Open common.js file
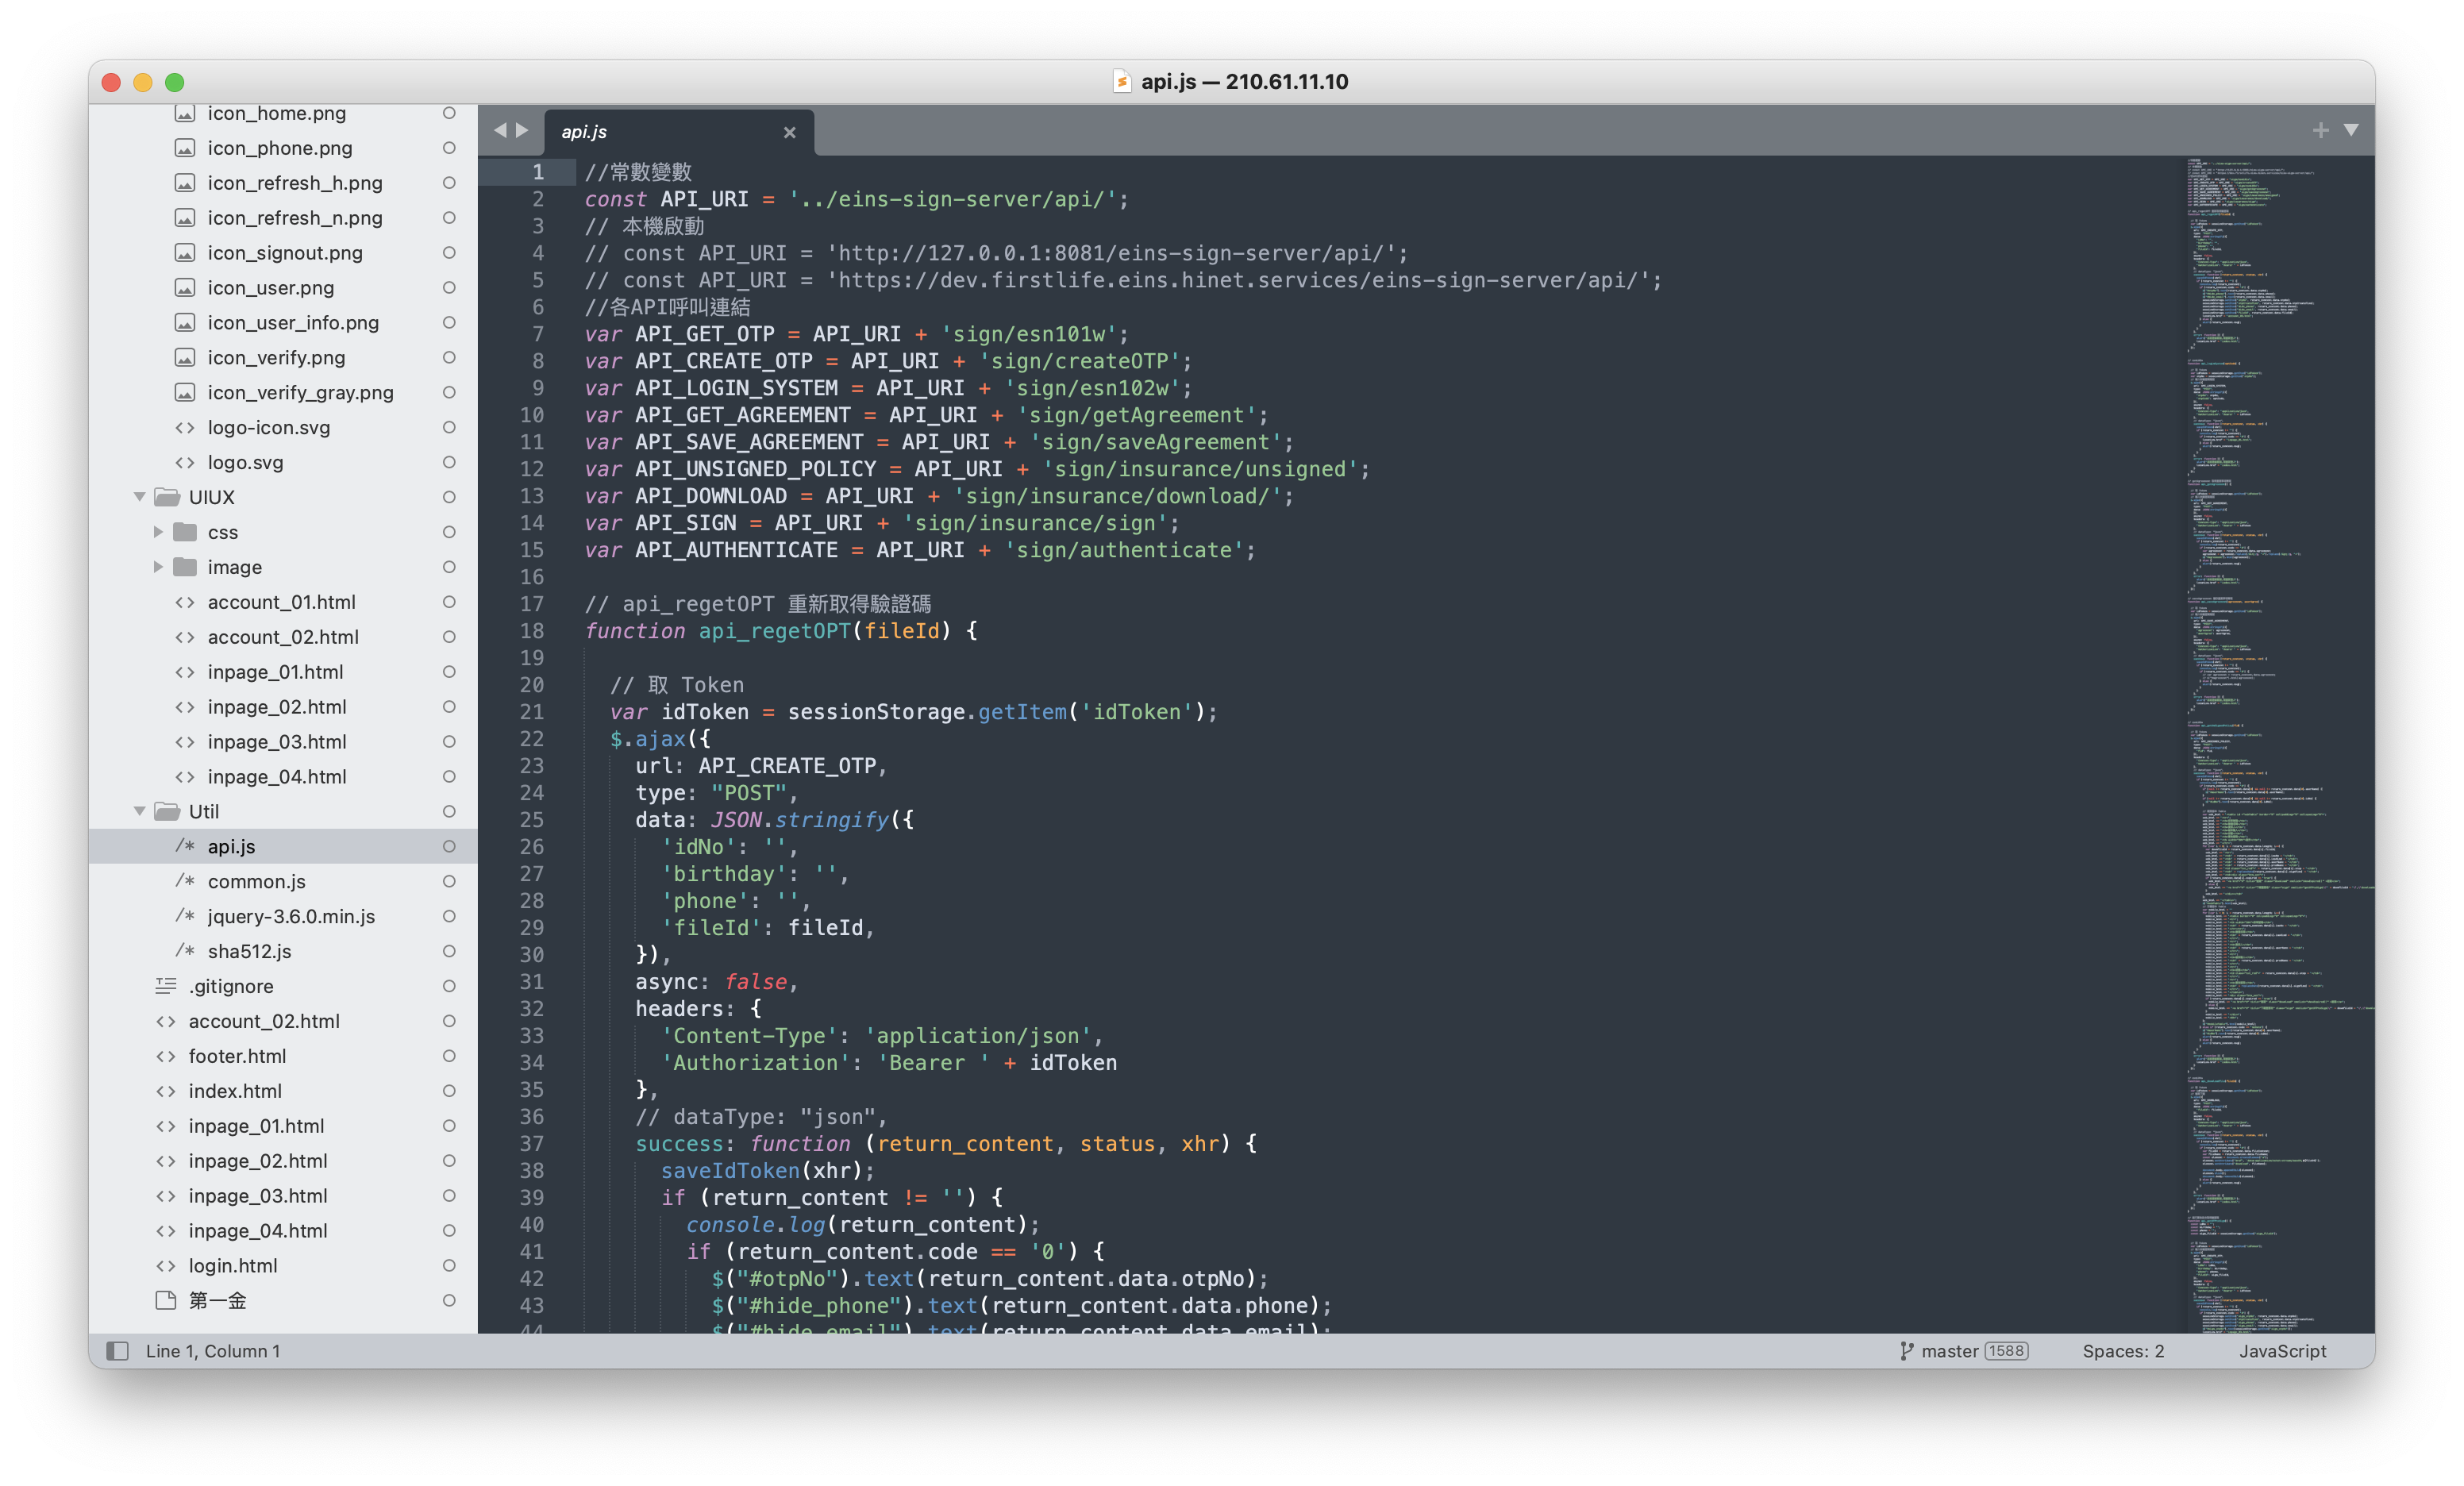The height and width of the screenshot is (1486, 2464). click(256, 882)
